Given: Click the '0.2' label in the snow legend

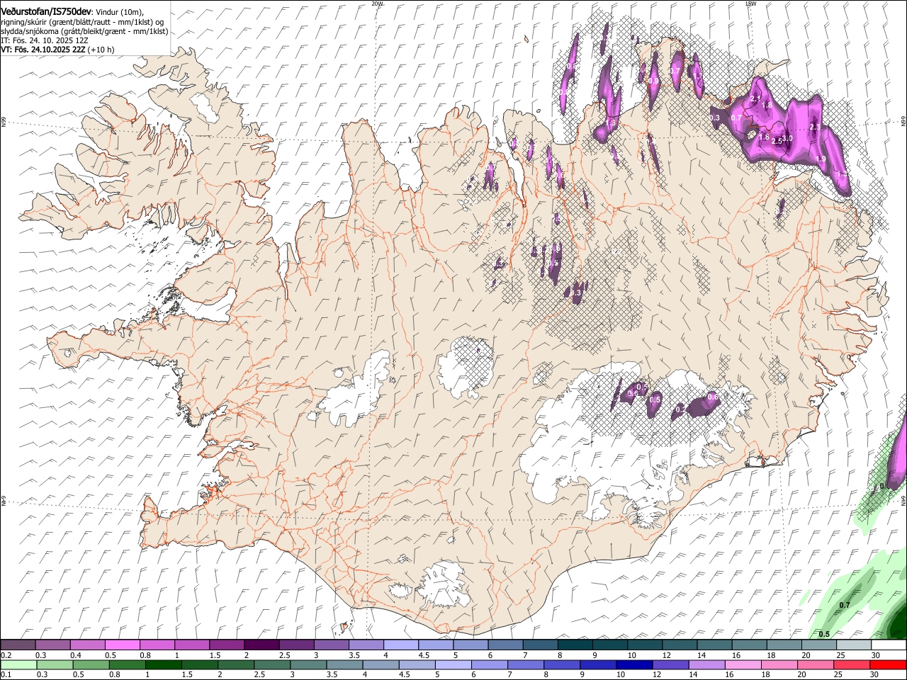Looking at the screenshot, I should coord(5,655).
